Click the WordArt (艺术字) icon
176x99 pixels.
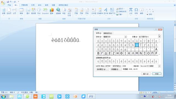106,11
